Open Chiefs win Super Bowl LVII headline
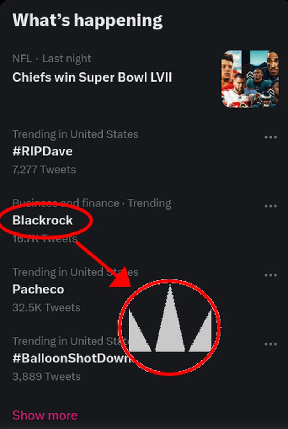 tap(92, 77)
